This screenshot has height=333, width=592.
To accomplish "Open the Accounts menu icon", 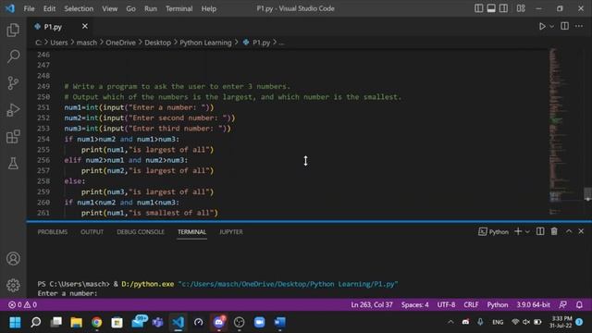I will 13,259.
